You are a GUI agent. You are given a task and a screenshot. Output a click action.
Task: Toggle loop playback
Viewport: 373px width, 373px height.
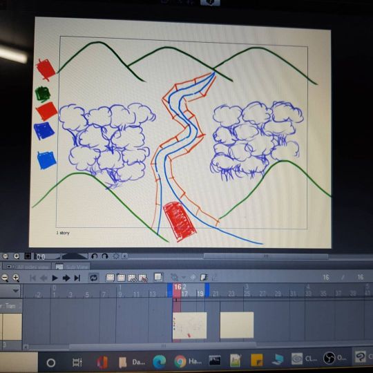pyautogui.click(x=93, y=278)
